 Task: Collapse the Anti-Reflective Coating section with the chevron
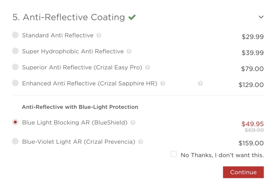(261, 17)
